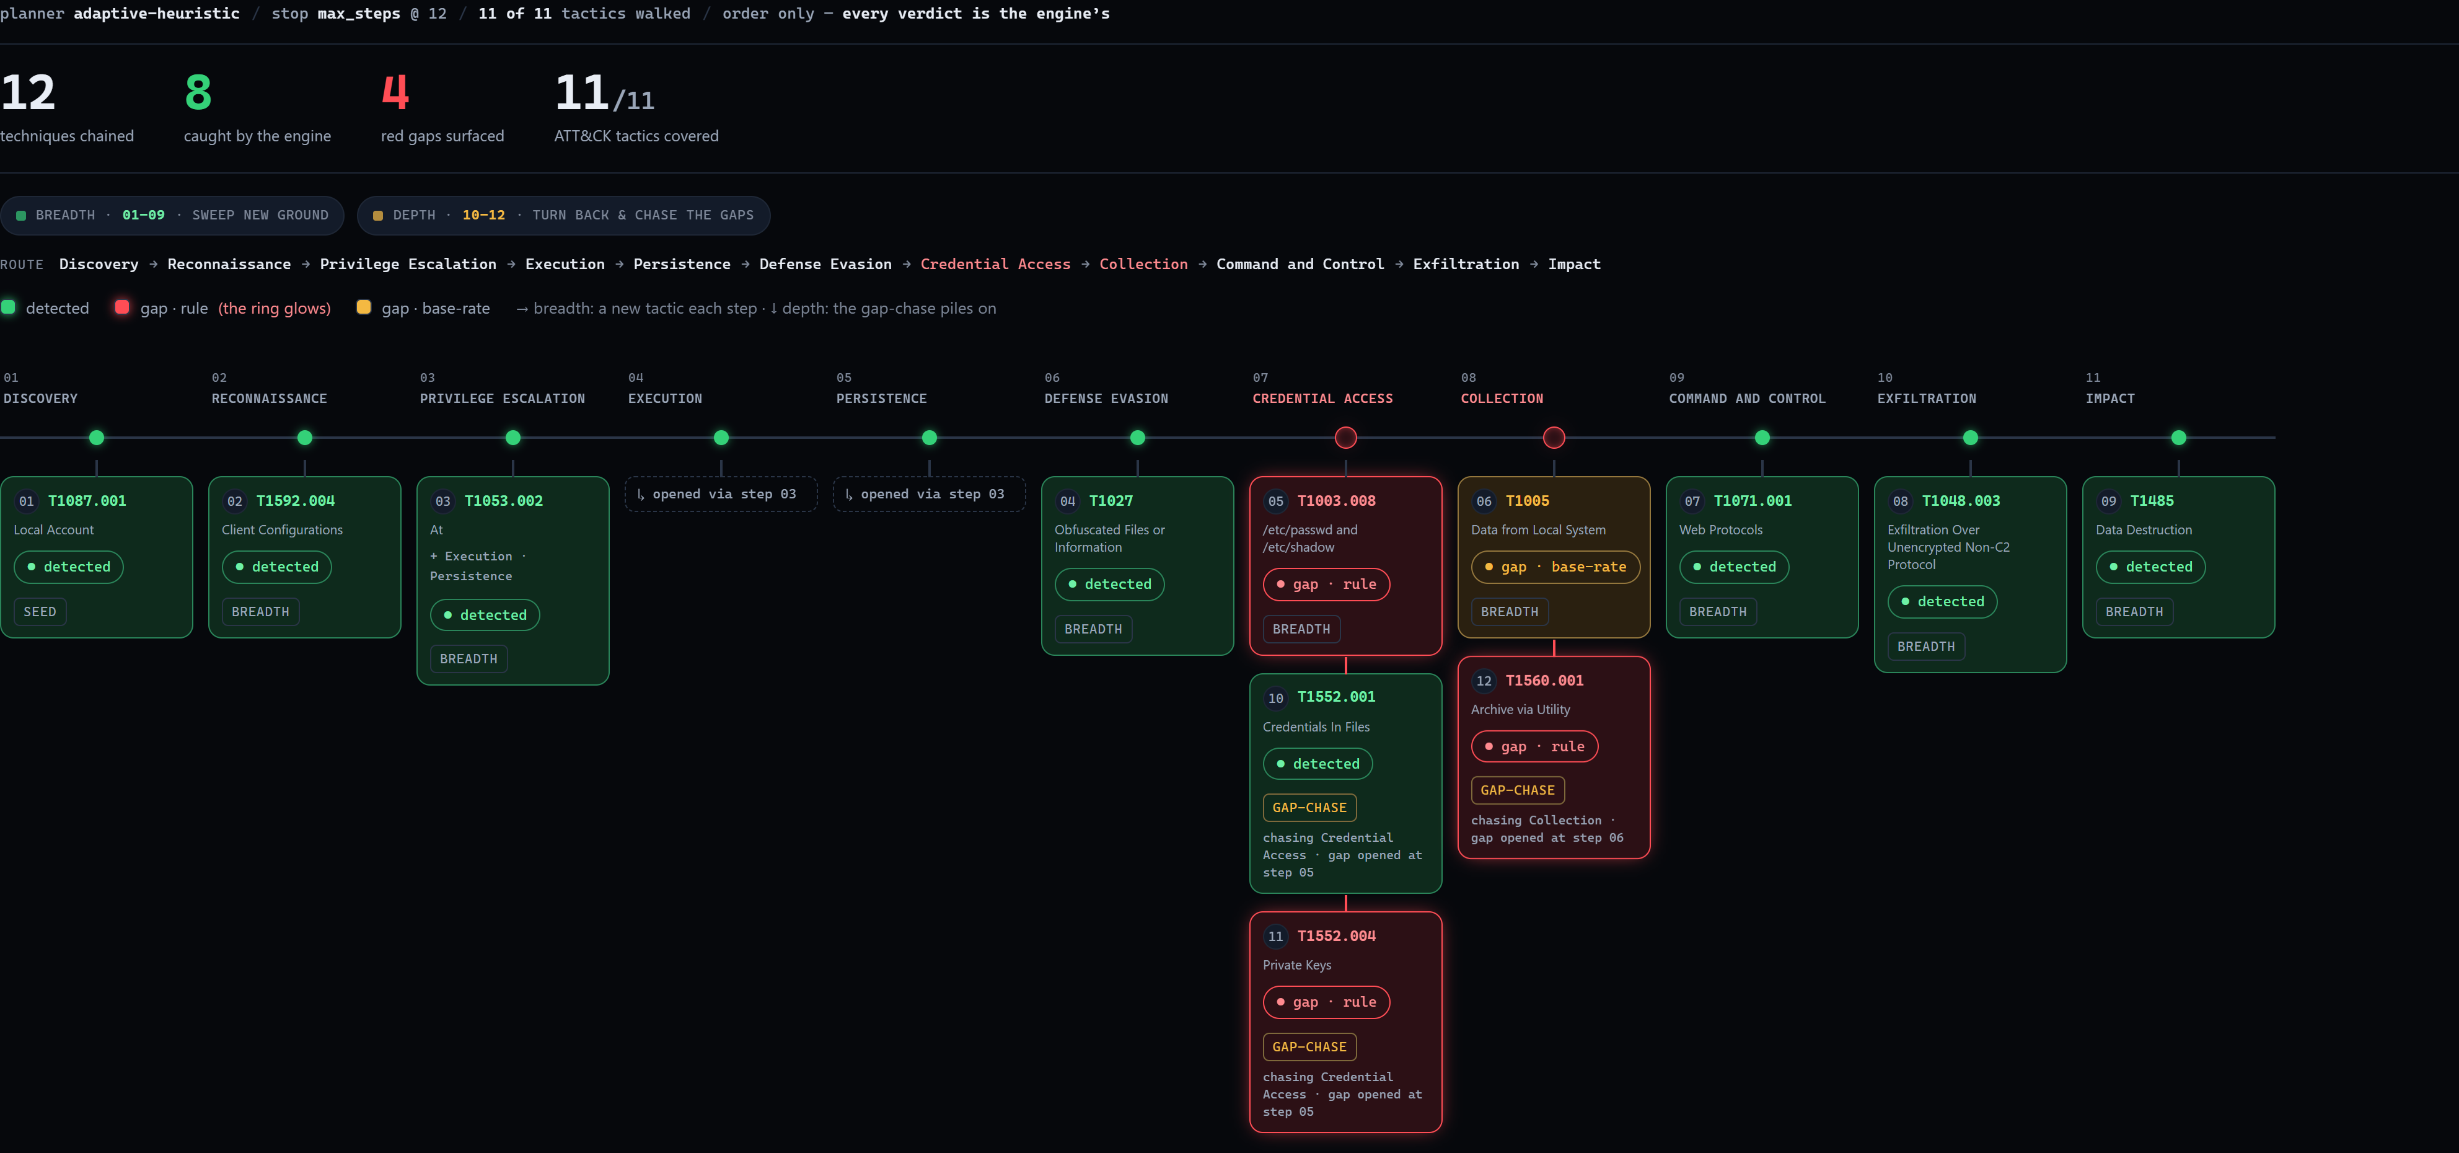Click the Impact timeline node dot

click(2178, 438)
